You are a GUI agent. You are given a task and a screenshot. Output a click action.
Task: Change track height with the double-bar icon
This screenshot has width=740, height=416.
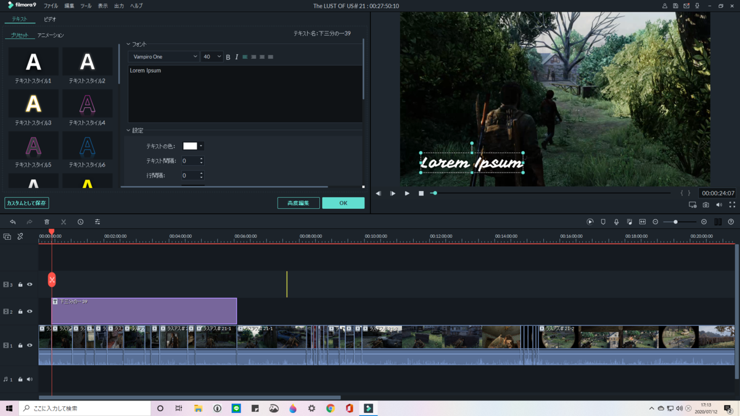(718, 222)
